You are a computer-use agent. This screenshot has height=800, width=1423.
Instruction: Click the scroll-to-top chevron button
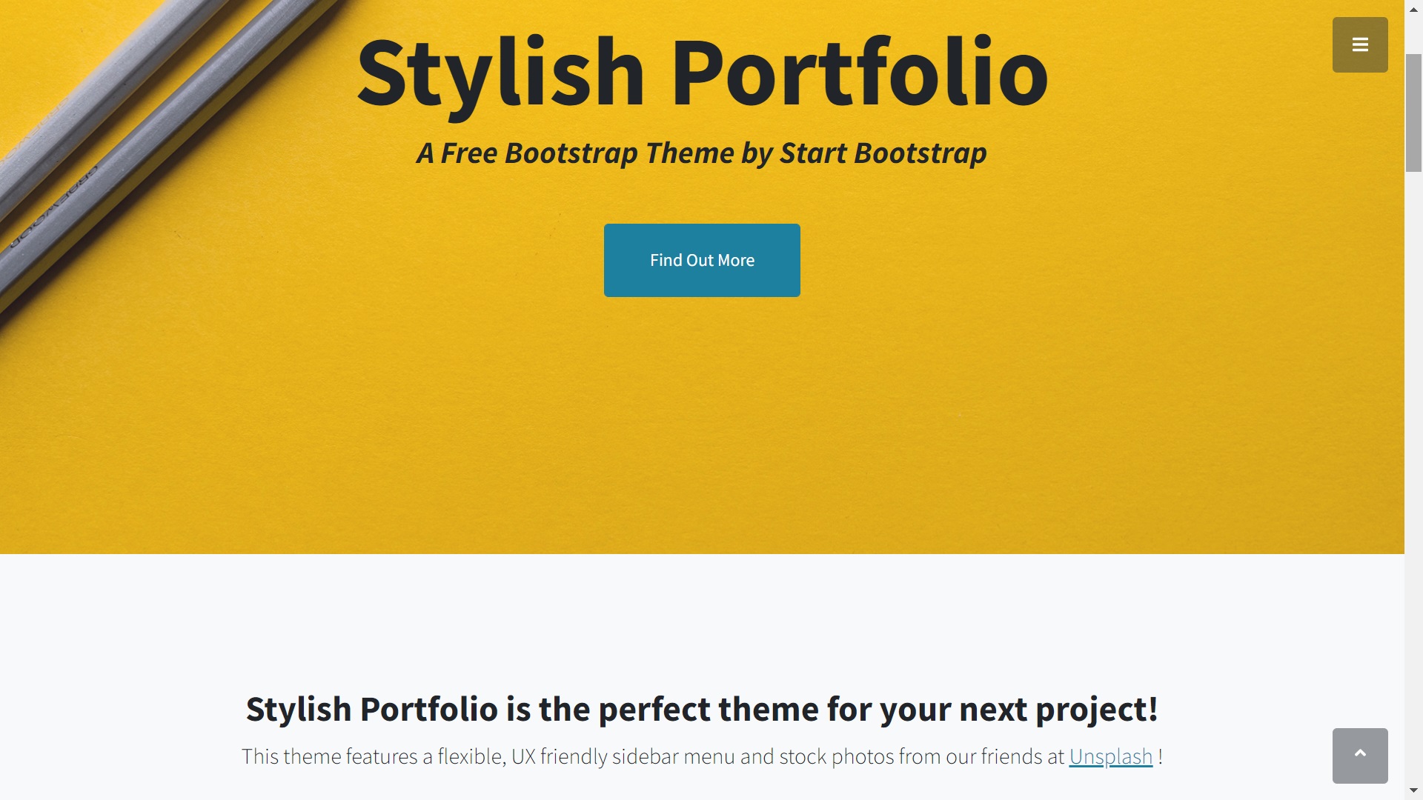click(x=1360, y=756)
